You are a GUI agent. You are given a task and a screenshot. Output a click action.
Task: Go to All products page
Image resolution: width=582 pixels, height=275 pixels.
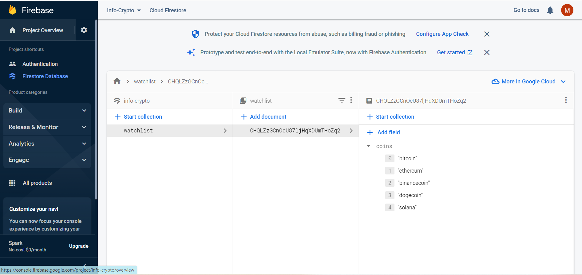pos(37,183)
